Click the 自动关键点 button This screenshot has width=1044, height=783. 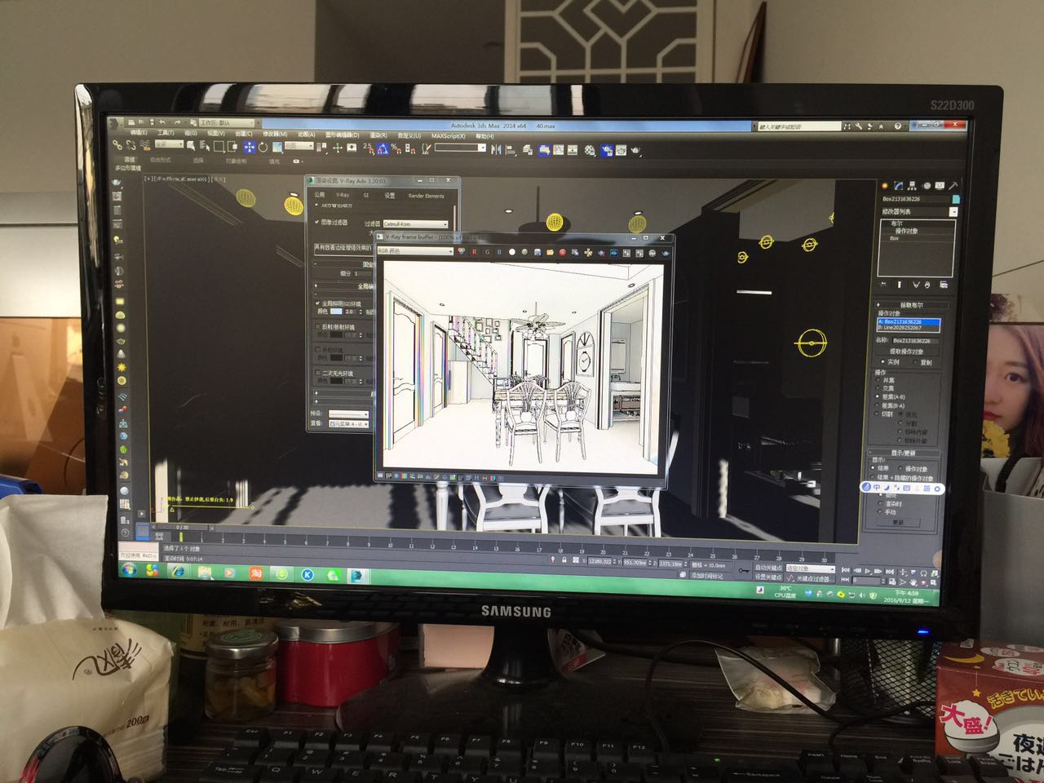(x=768, y=568)
